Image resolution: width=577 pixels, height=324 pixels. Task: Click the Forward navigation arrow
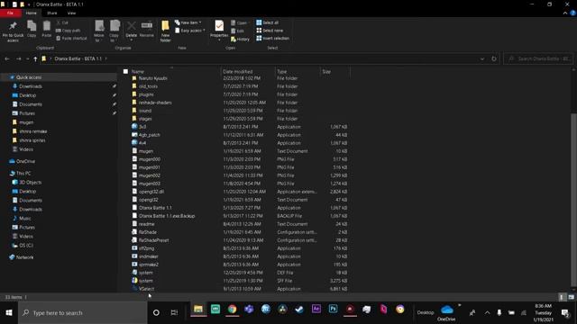(x=18, y=58)
